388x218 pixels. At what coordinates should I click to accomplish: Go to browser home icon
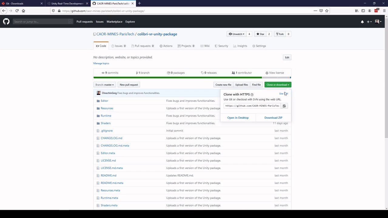tap(23, 11)
